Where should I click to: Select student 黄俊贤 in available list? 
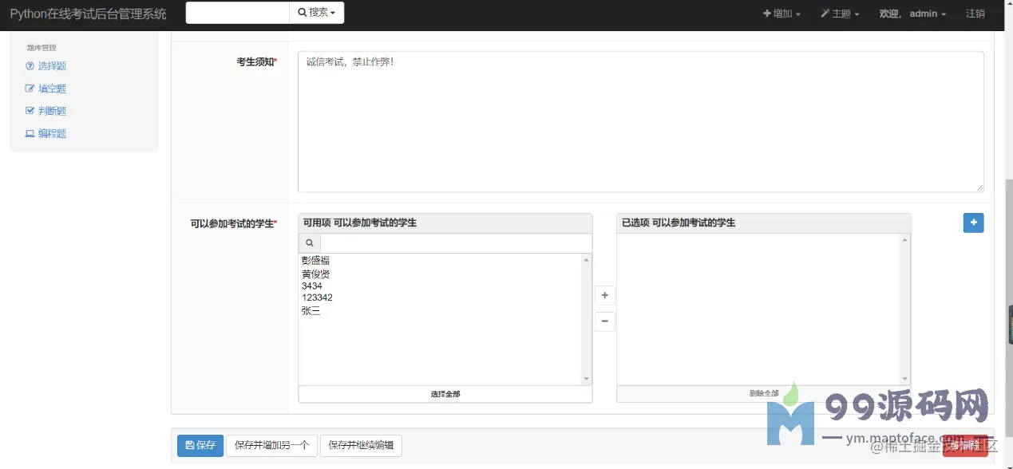(316, 274)
